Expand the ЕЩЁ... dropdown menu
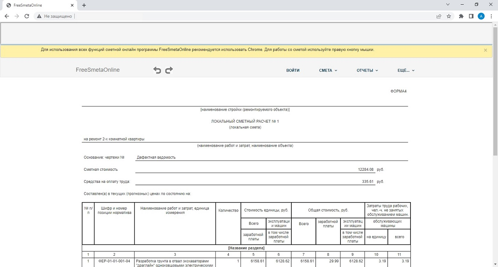 coord(406,71)
